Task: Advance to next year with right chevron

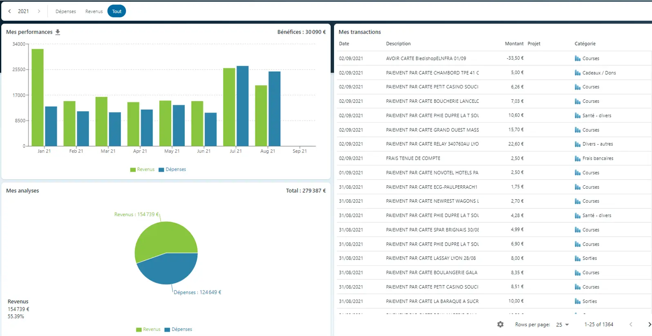Action: pos(39,11)
